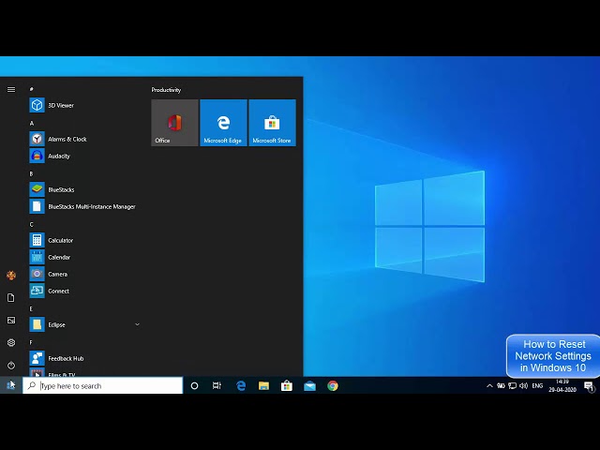This screenshot has width=600, height=450.
Task: Click the Type here to search box
Action: [102, 385]
